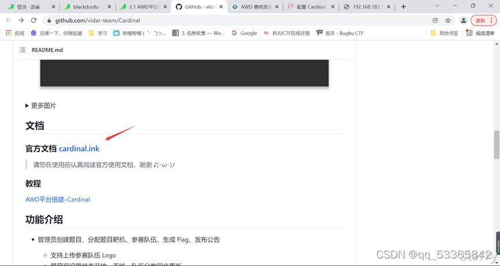Open the Chrome profile avatar
500x266 pixels.
464,20
